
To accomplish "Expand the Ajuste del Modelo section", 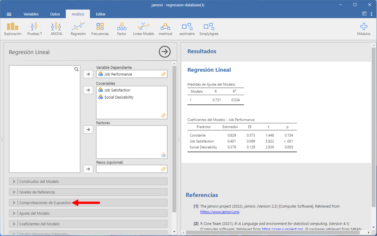I will (x=34, y=214).
